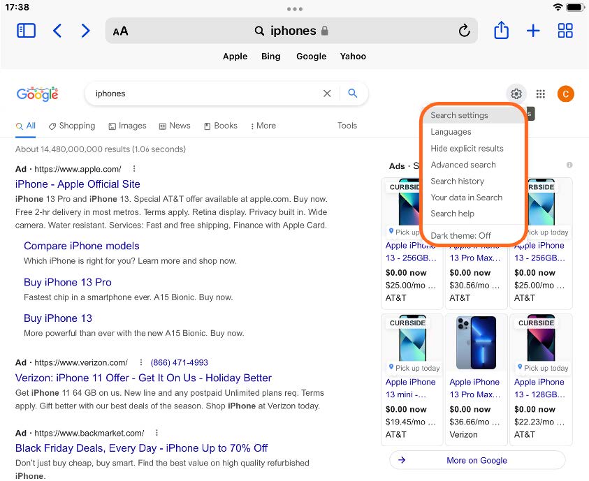Image resolution: width=589 pixels, height=481 pixels.
Task: Reload the page with the refresh icon
Action: click(x=465, y=31)
